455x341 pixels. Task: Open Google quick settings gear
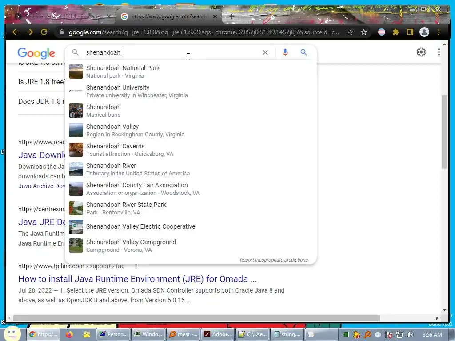pos(421,52)
